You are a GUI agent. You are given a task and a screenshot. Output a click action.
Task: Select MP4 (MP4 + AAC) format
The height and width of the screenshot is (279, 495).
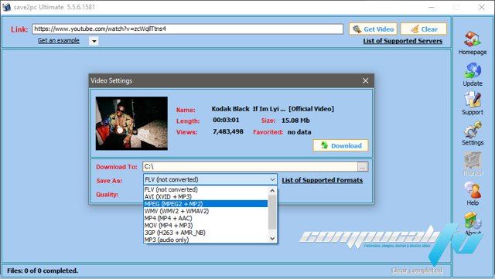[206, 219]
